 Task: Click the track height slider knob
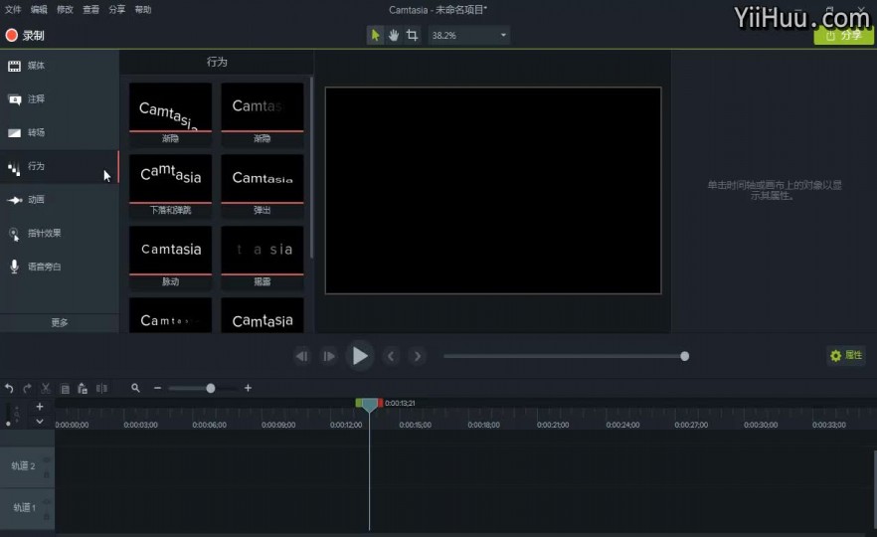8,424
